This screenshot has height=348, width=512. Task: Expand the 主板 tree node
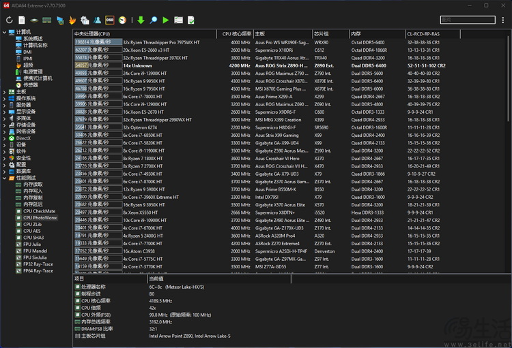tap(4, 92)
